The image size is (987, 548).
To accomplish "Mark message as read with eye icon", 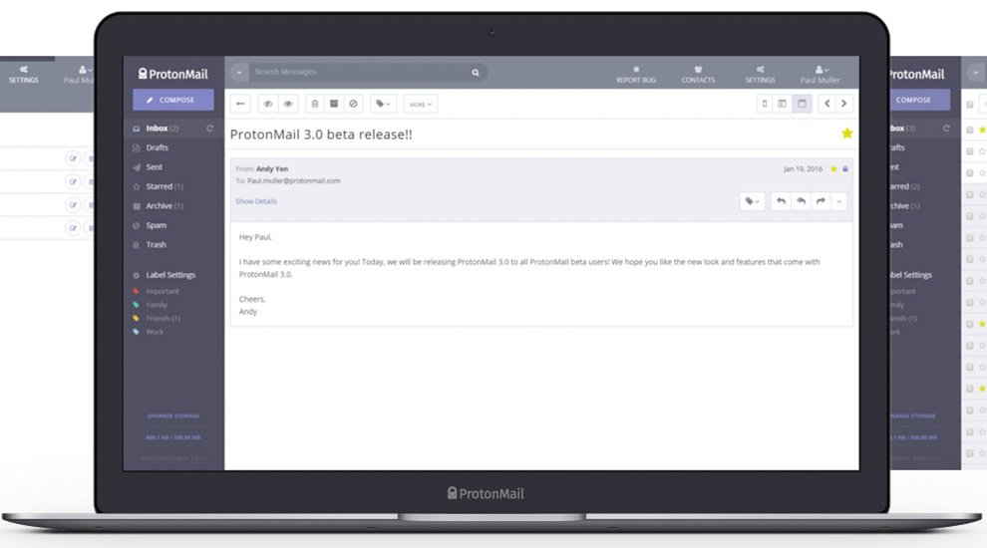I will pyautogui.click(x=288, y=104).
